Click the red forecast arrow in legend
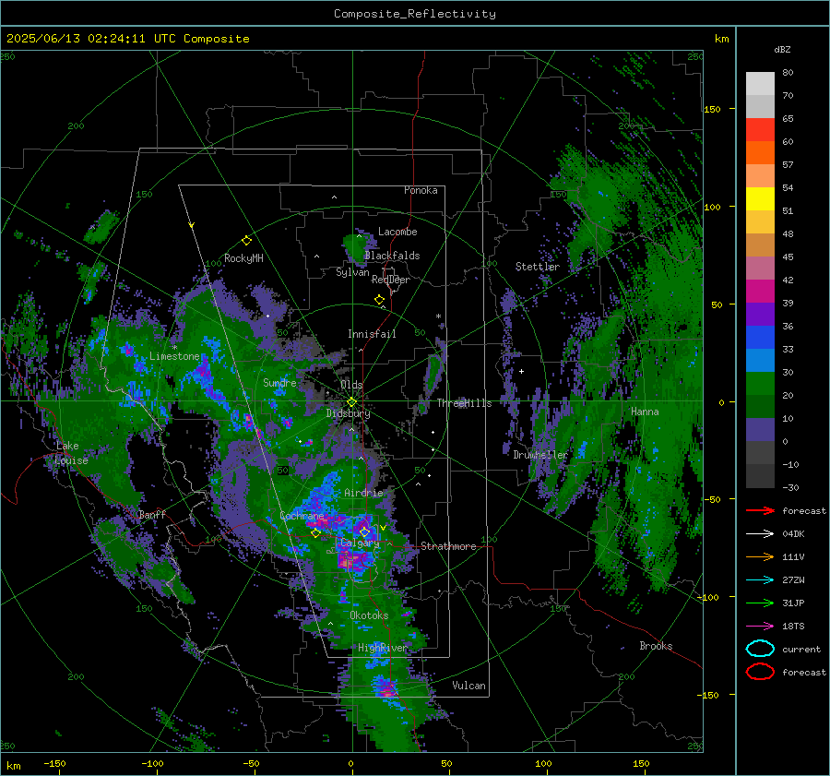Image resolution: width=830 pixels, height=776 pixels. point(760,510)
